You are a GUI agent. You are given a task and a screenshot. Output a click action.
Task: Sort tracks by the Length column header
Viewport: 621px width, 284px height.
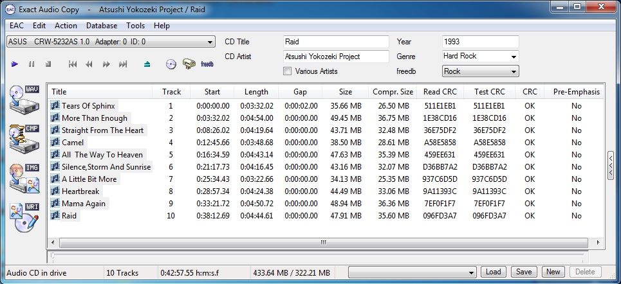click(256, 92)
